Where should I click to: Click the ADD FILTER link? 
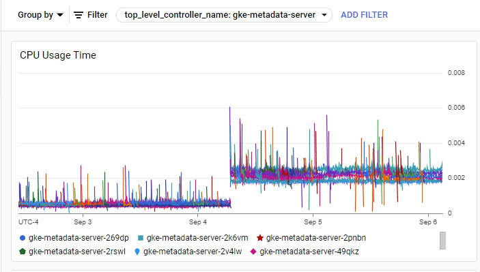pyautogui.click(x=365, y=15)
